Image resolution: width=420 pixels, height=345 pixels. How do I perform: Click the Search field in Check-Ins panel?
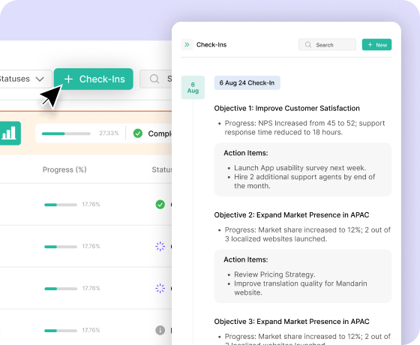327,45
